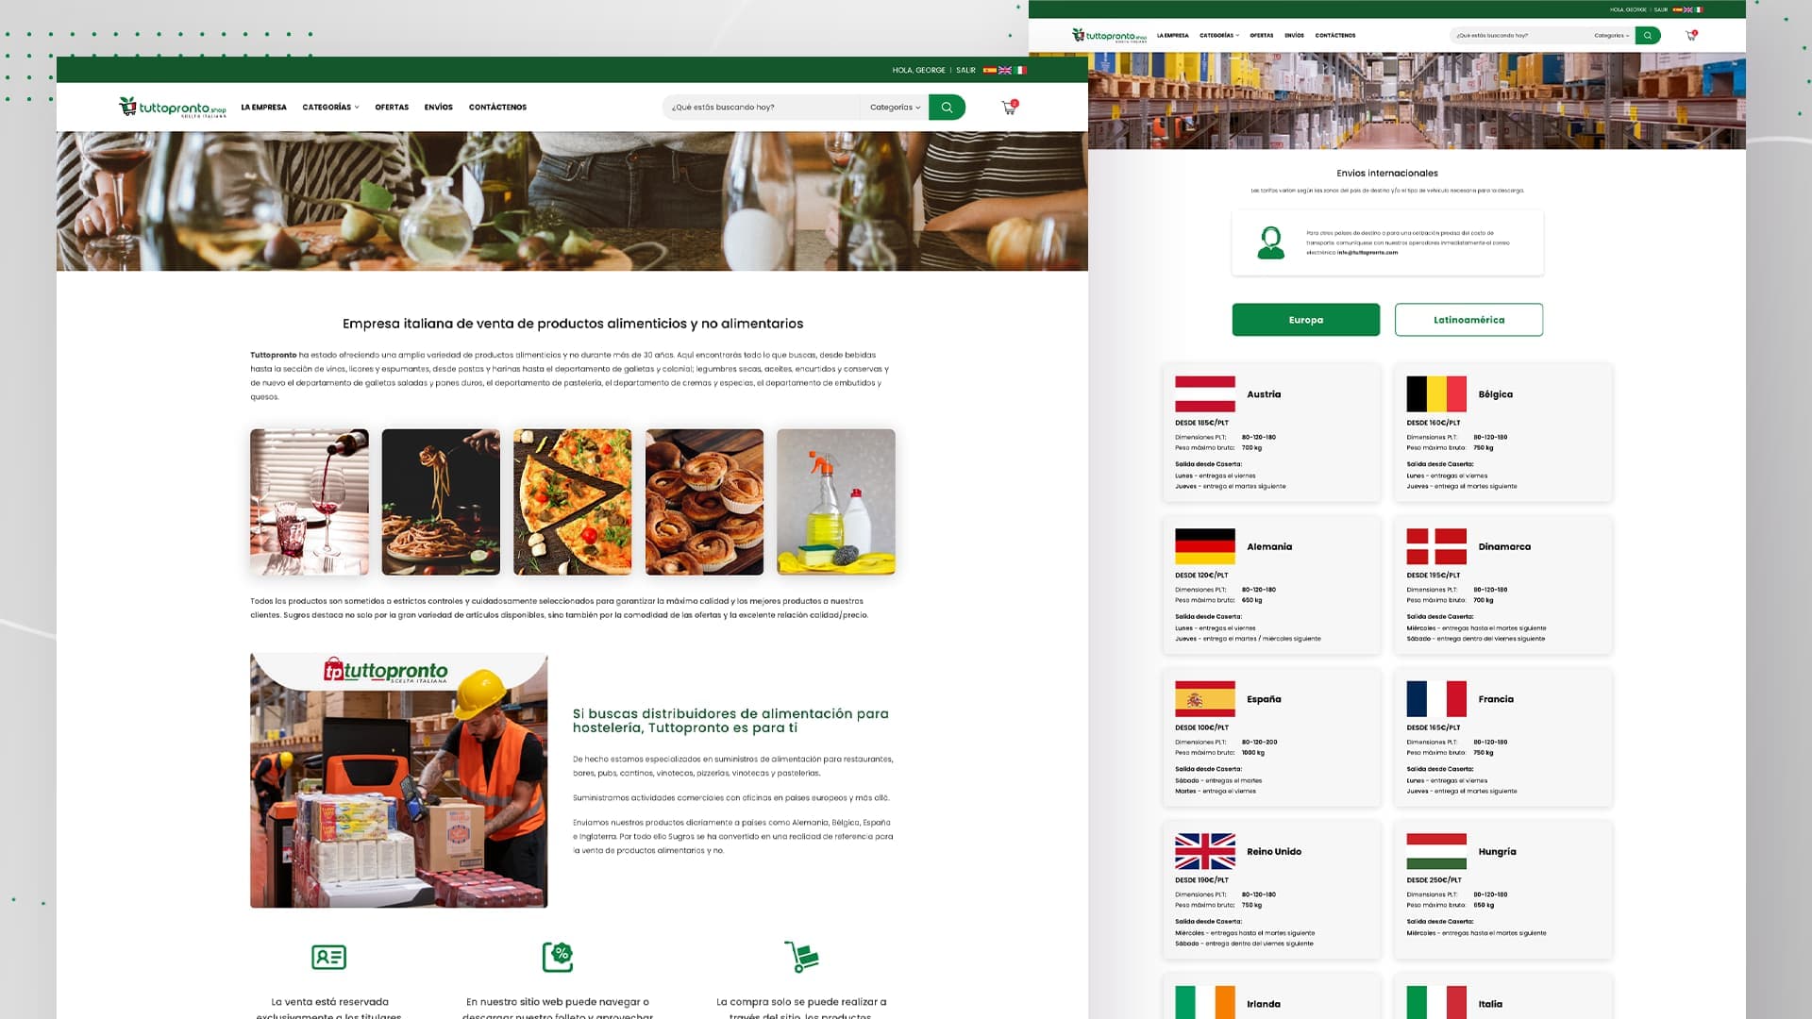Switch to English via the UK flag, left page

tap(1005, 70)
